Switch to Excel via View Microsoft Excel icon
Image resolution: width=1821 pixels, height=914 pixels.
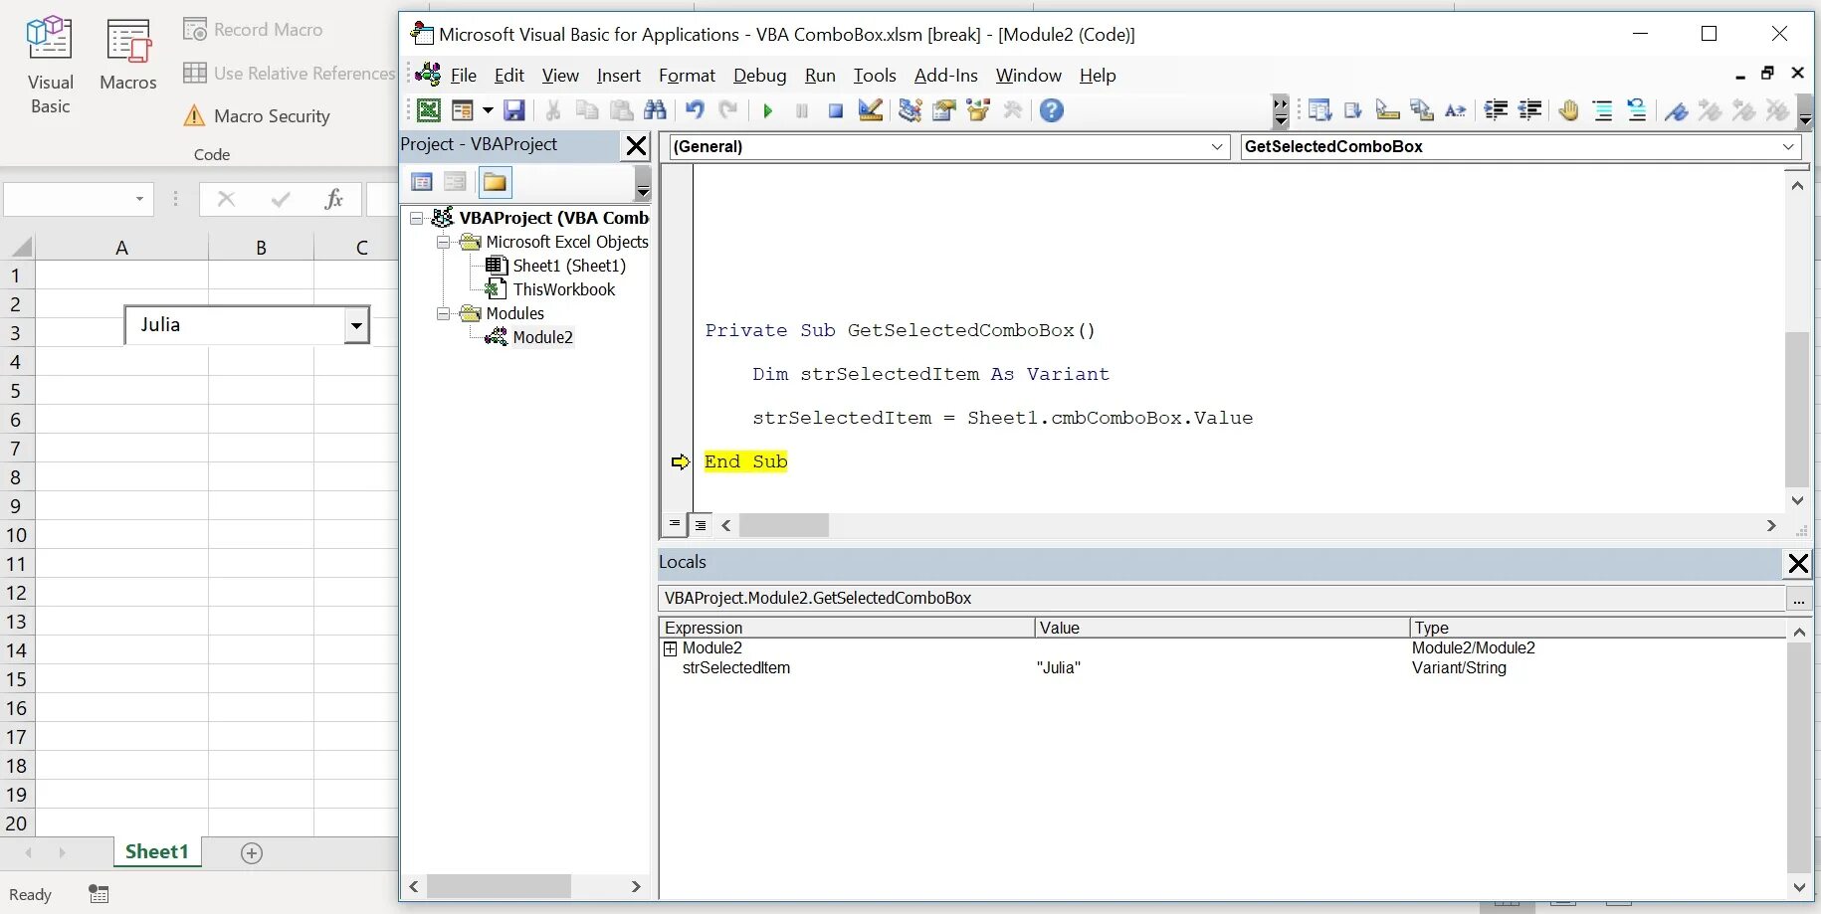tap(429, 110)
